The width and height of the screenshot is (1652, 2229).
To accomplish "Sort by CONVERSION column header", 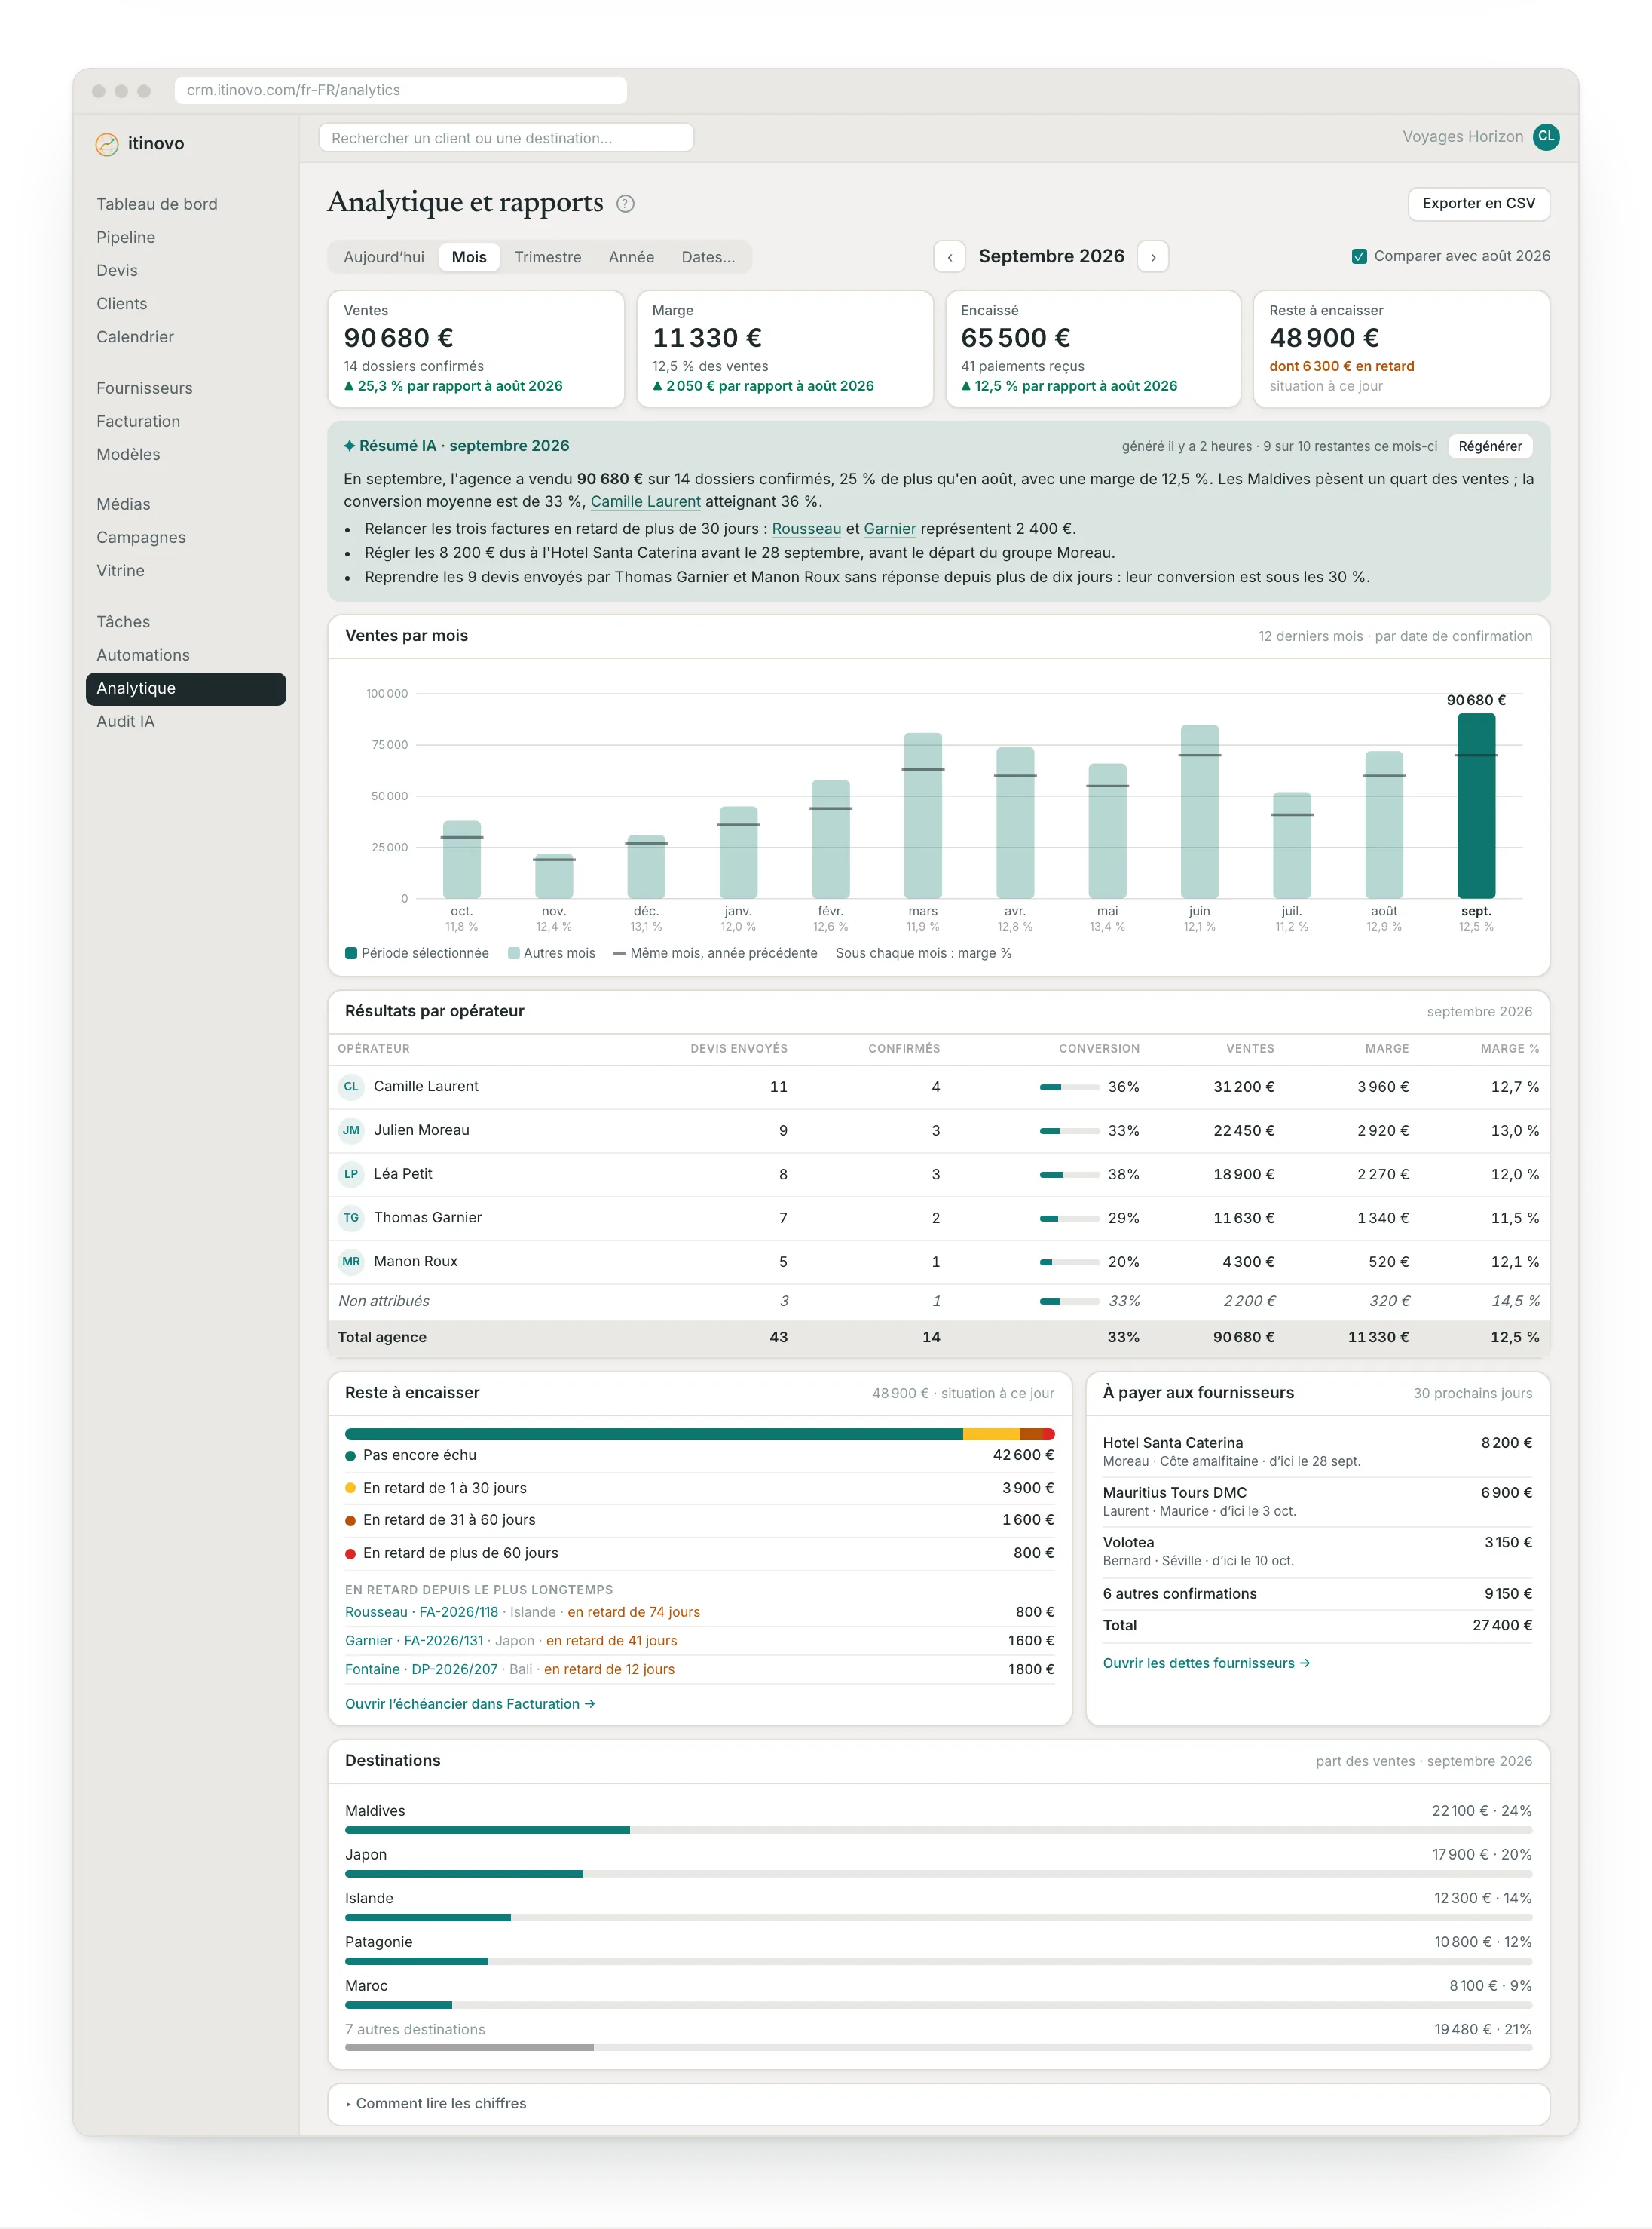I will (1098, 1048).
